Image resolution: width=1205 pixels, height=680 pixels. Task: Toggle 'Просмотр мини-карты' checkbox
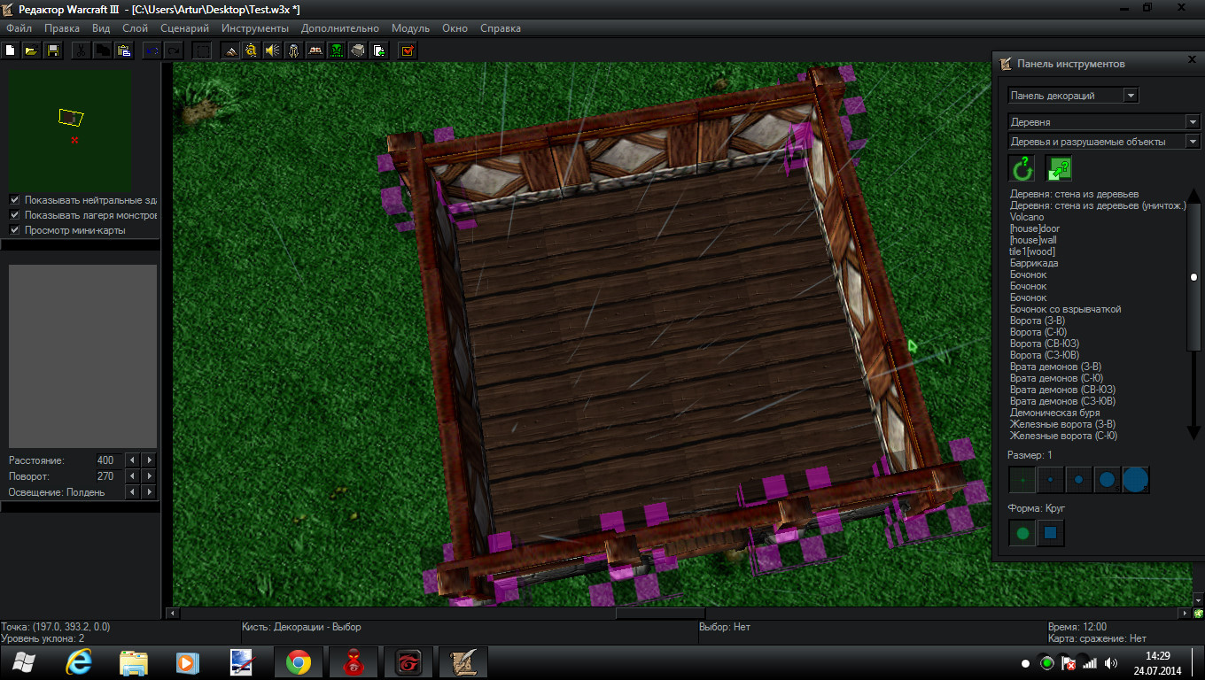[14, 230]
